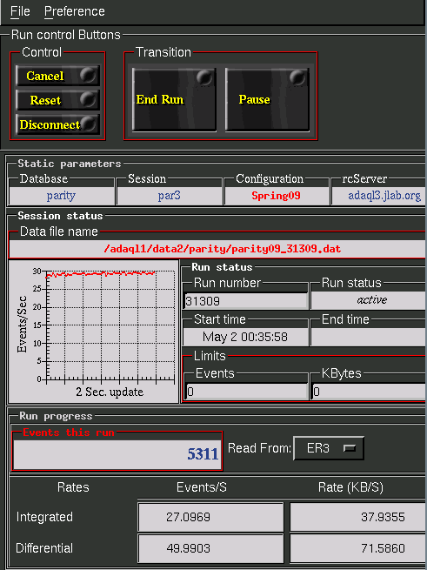Click indicator light on Reset button
Viewport: 427px width, 570px height.
(88, 99)
